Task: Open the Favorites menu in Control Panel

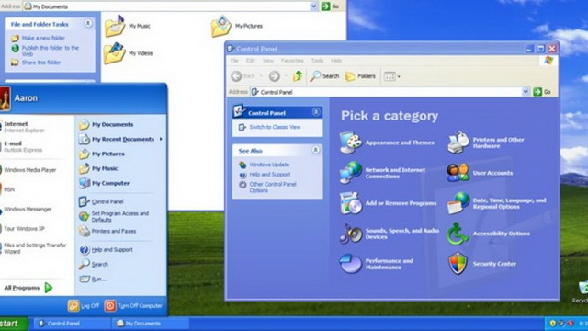Action: (x=292, y=61)
